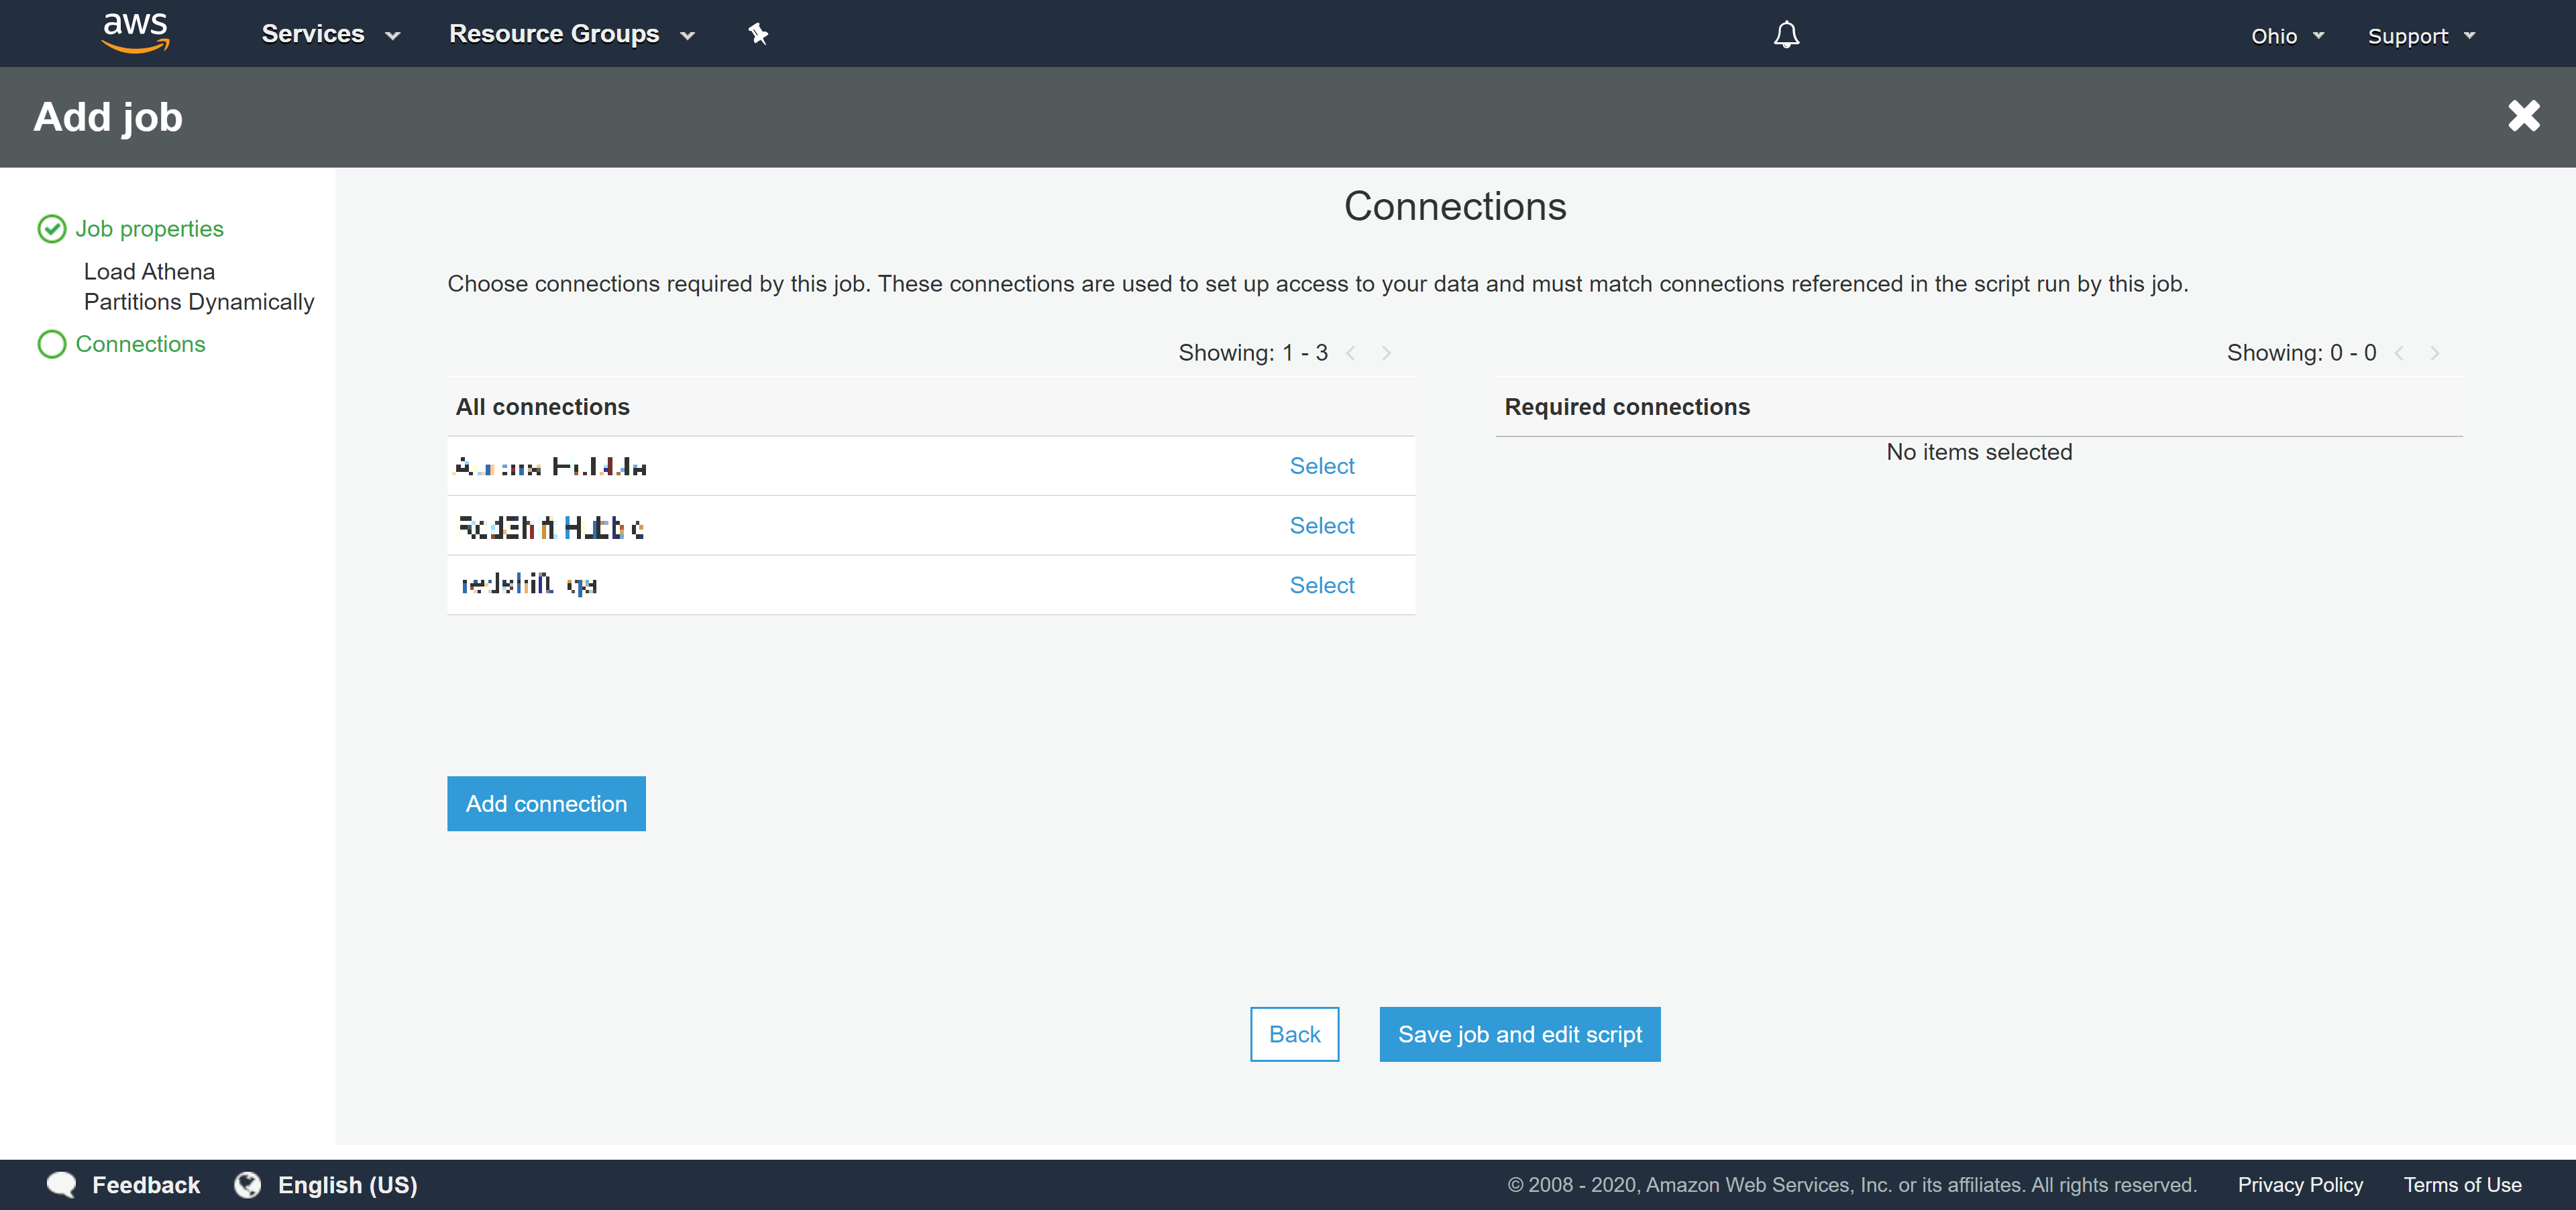The height and width of the screenshot is (1210, 2576).
Task: Click the AWS logo to go home
Action: pos(134,31)
